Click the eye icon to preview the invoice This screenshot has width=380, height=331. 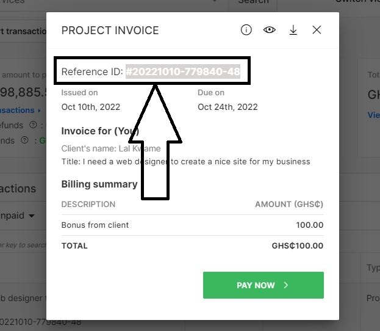(269, 30)
